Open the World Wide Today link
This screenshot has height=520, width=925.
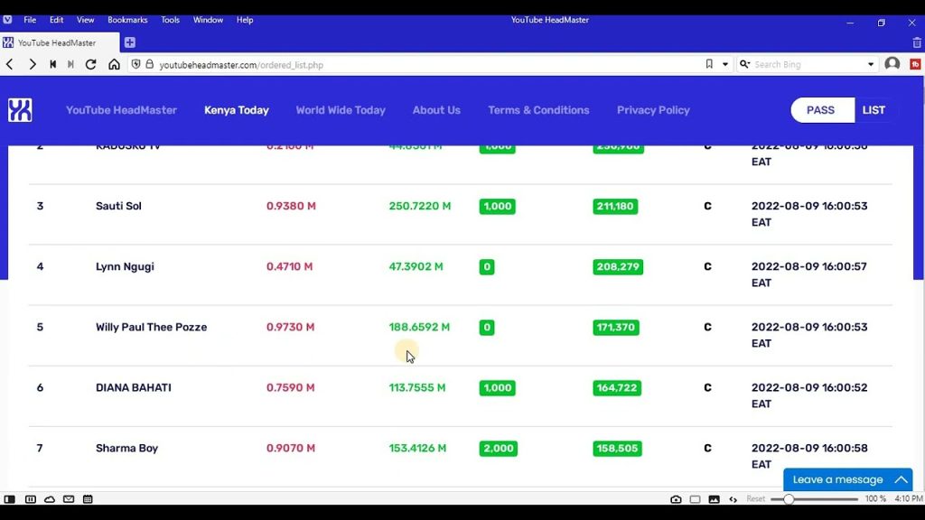pos(341,110)
